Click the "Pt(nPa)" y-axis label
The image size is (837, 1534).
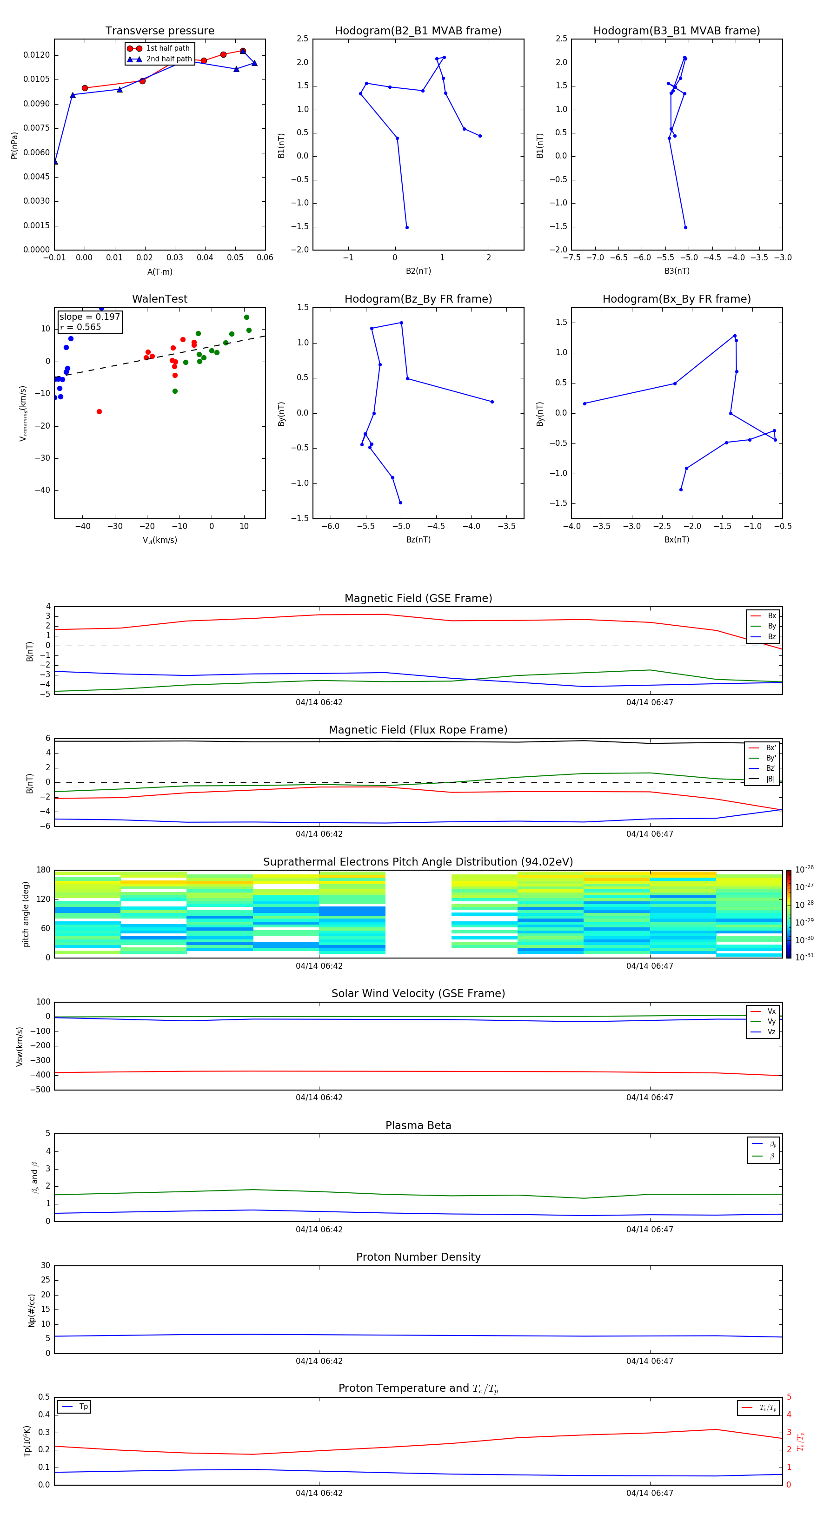(x=14, y=145)
